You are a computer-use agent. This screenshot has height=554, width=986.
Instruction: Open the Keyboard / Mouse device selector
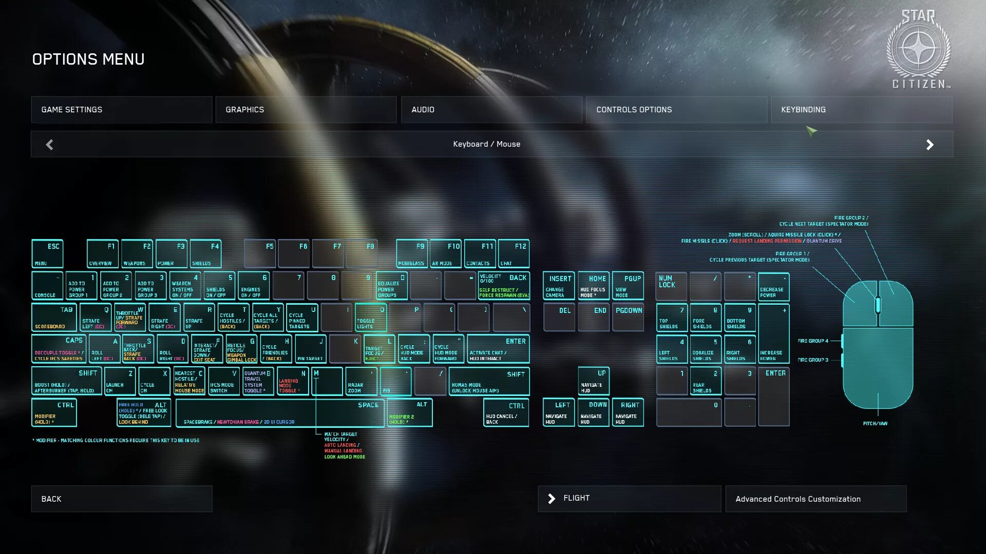pyautogui.click(x=486, y=145)
